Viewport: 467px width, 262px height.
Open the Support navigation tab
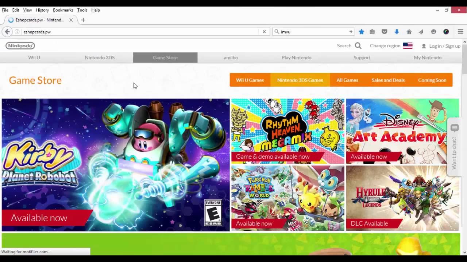362,57
